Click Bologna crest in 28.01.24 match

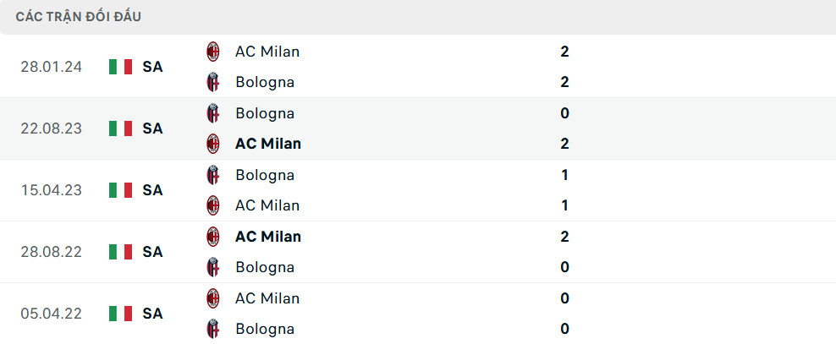pos(213,82)
